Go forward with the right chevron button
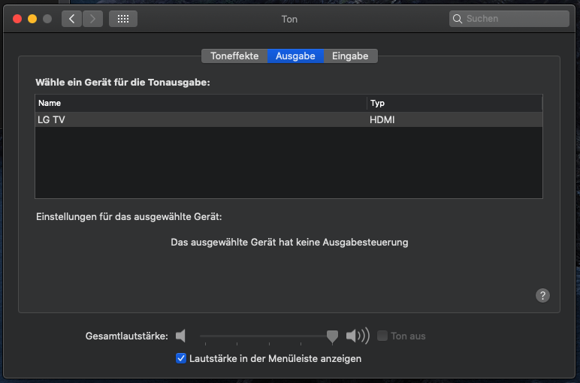580x383 pixels. point(92,19)
